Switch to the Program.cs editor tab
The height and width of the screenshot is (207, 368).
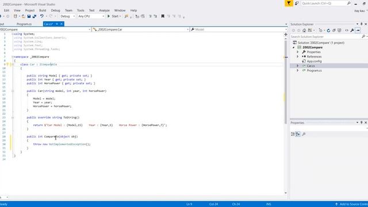click(24, 24)
